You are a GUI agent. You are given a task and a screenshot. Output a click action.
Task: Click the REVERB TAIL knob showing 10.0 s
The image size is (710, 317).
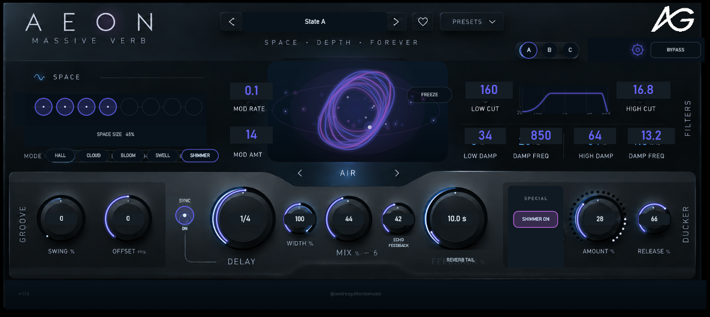point(457,219)
